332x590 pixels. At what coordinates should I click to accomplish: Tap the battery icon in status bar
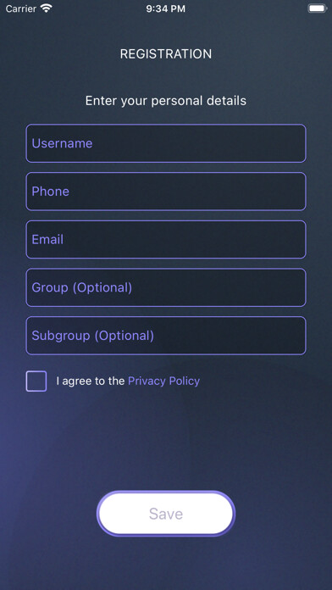[x=318, y=8]
